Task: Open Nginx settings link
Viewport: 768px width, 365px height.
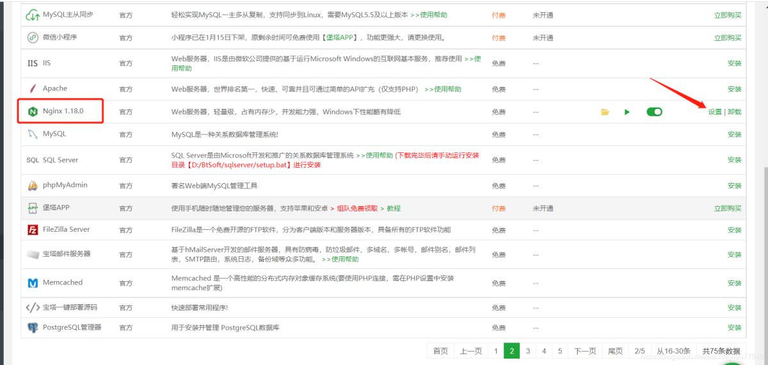Action: tap(714, 112)
